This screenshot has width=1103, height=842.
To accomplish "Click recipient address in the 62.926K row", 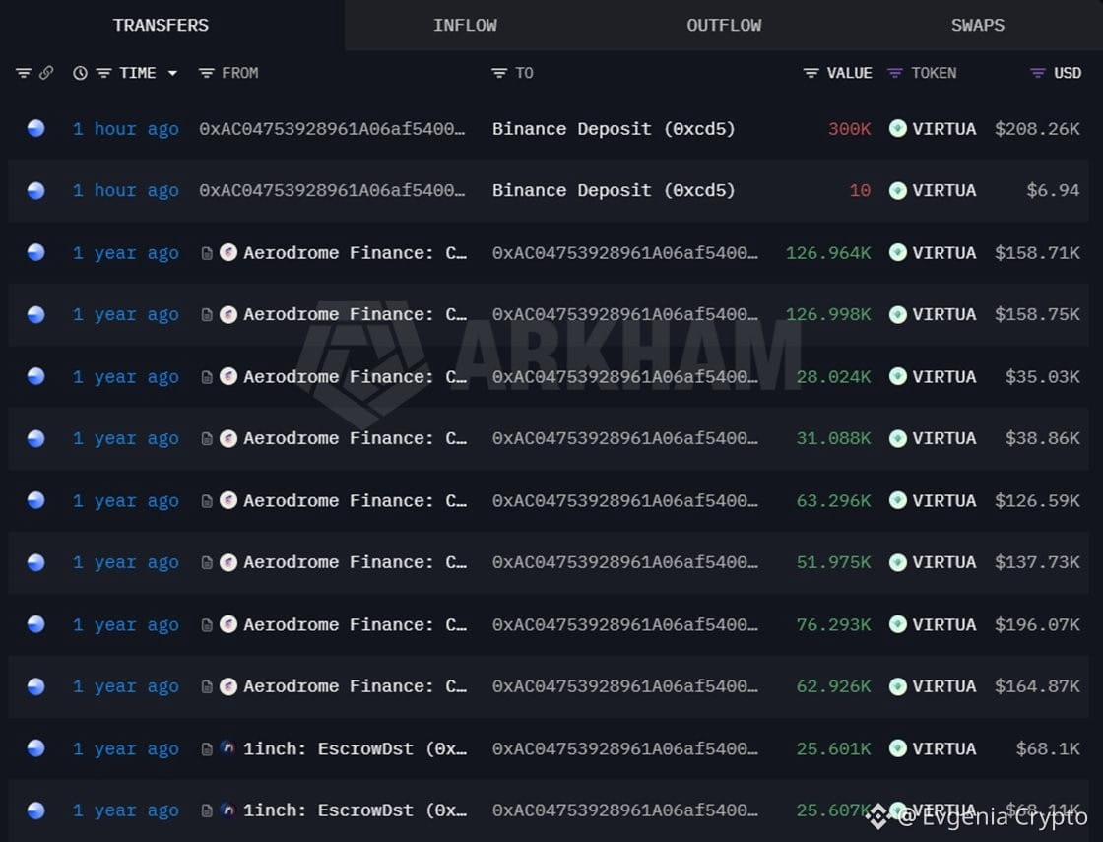I will [625, 686].
